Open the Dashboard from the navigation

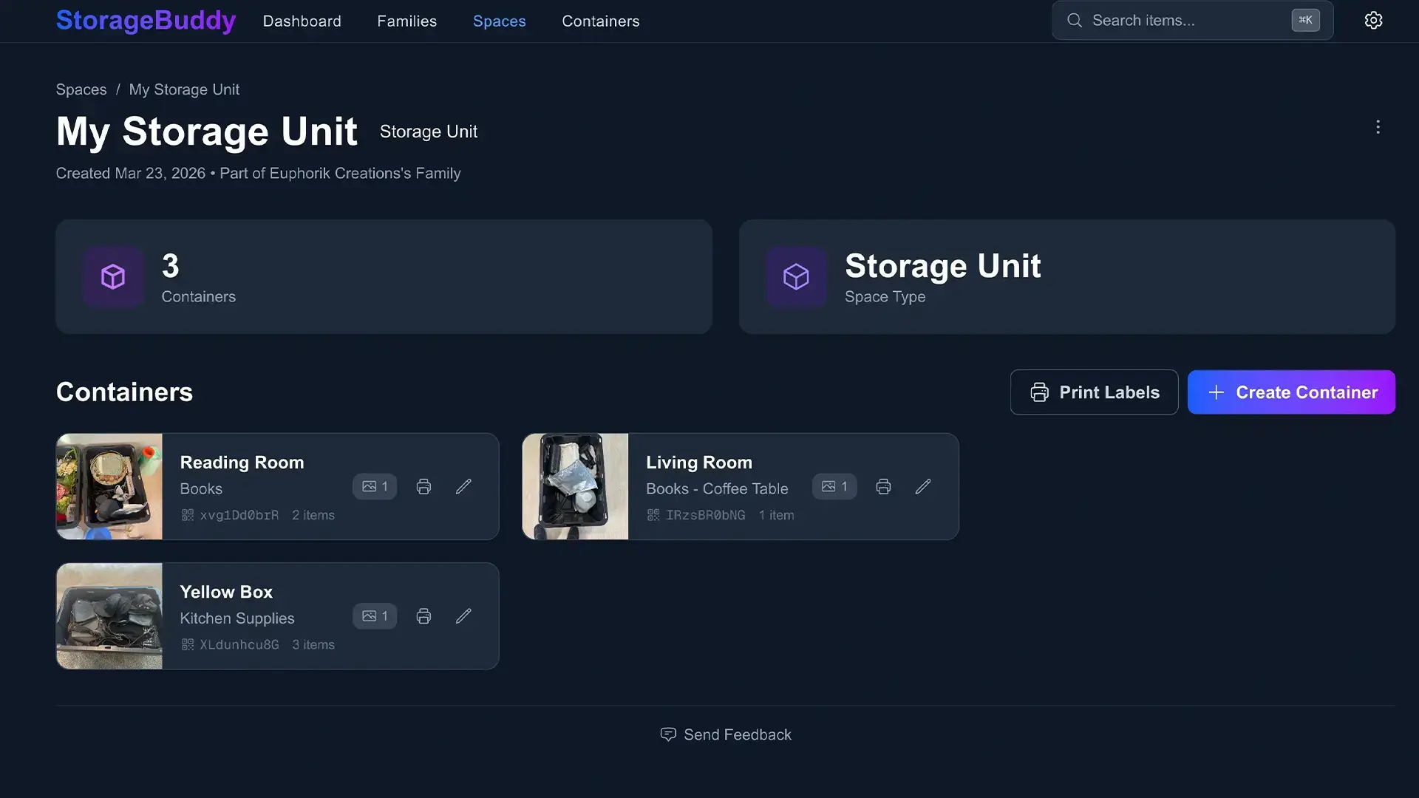coord(302,21)
